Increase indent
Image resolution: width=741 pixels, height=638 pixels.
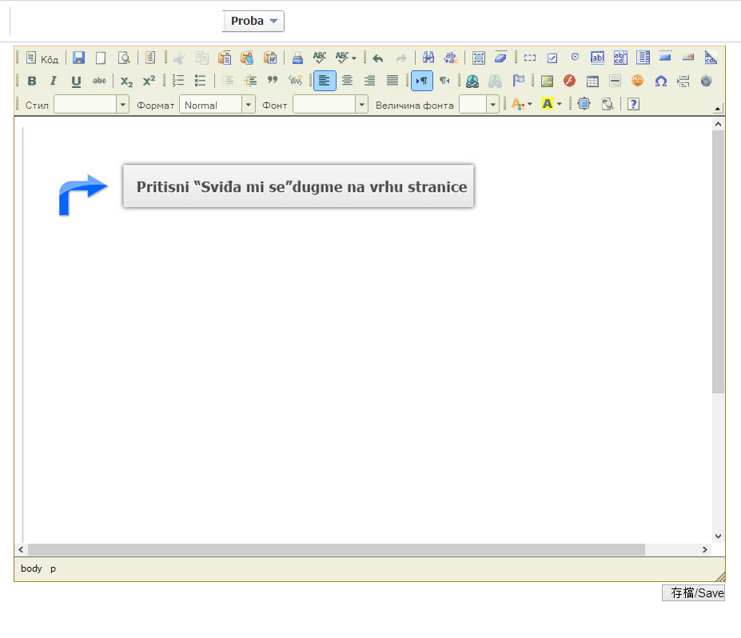[x=250, y=81]
